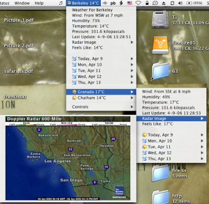Open the http folder icon
209x204 pixels.
click(x=160, y=197)
